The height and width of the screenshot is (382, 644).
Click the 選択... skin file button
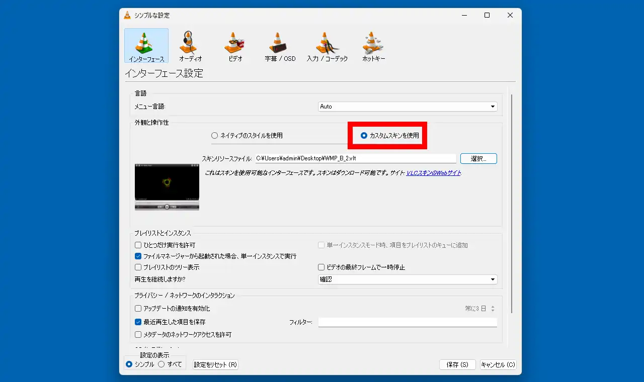[478, 158]
